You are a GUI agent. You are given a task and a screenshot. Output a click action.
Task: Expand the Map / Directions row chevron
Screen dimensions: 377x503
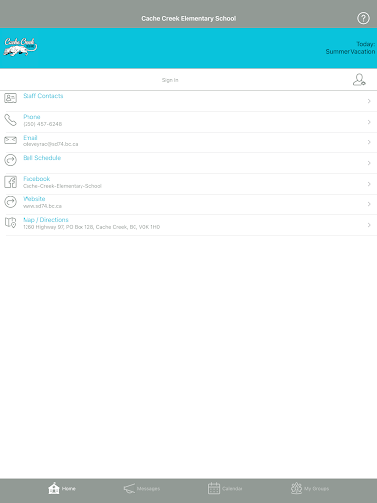(x=369, y=225)
